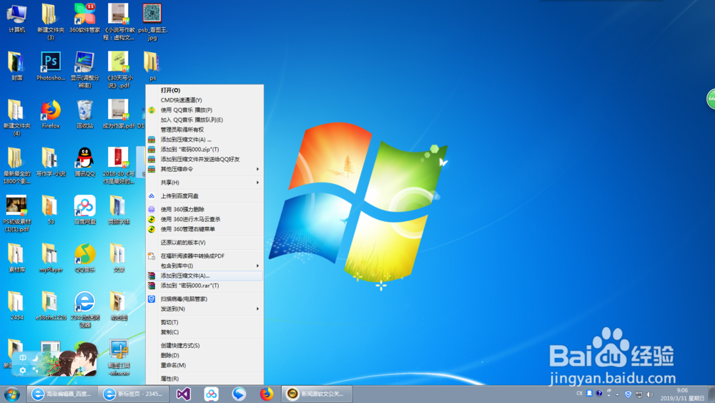Select the Firefox desktop shortcut
Screen dimensions: 715x403
[51, 114]
